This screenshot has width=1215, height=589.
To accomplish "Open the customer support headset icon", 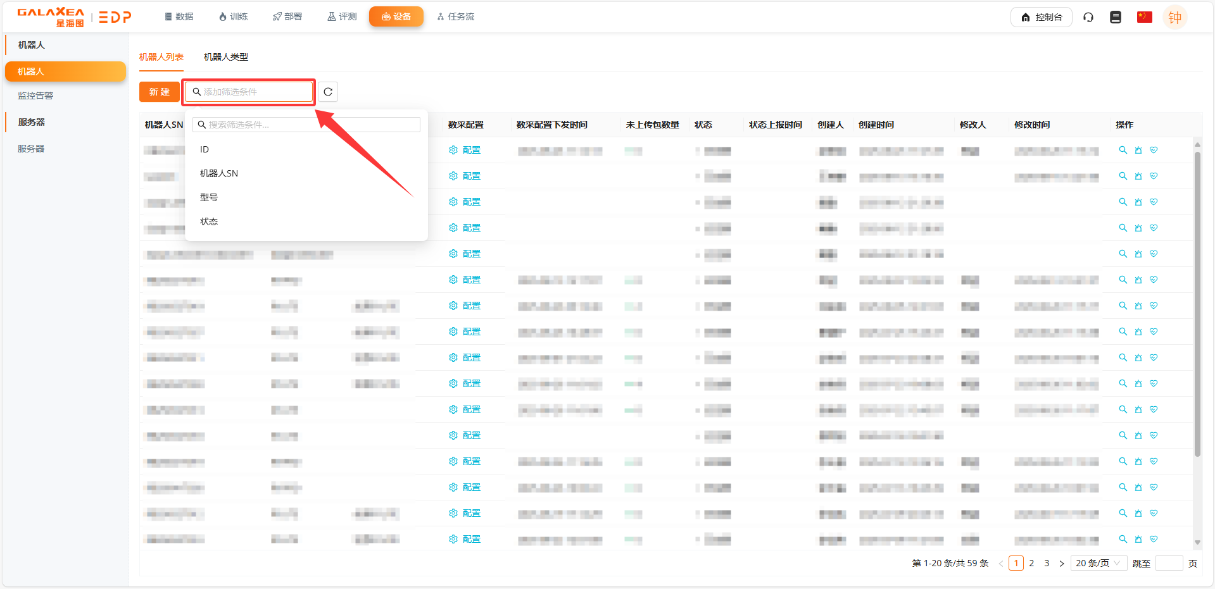I will pyautogui.click(x=1088, y=17).
